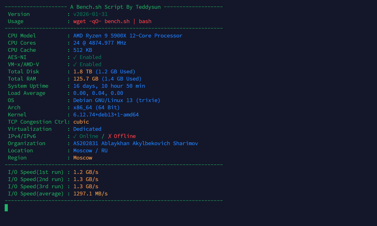Click the CPU Cores value '24 @ 4874.977 MHz'
377x226 pixels.
point(100,43)
